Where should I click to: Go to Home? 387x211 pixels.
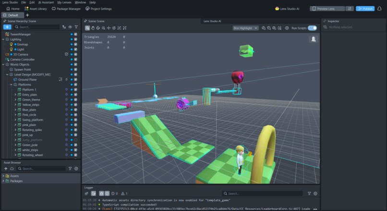13,9
